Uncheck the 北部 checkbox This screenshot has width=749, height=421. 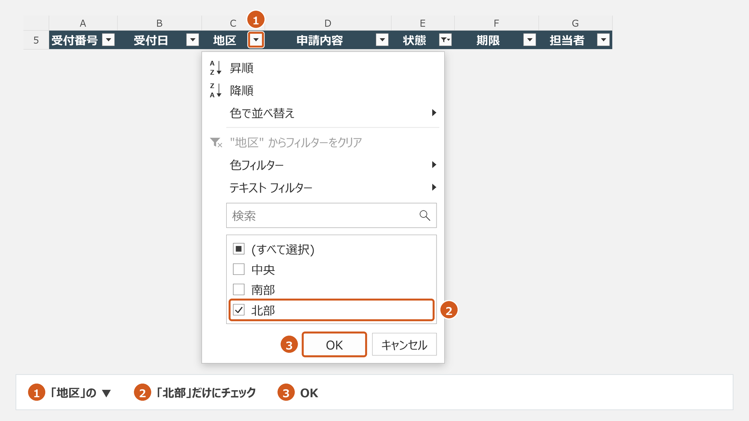(x=239, y=310)
